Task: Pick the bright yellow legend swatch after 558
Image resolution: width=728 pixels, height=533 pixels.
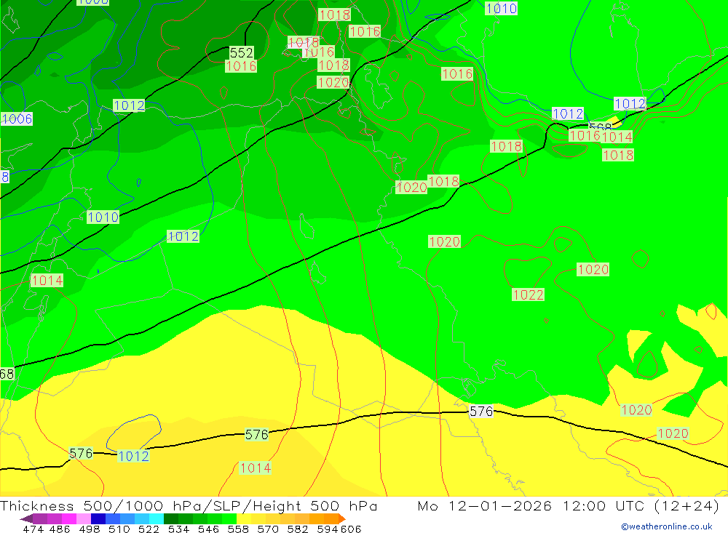Action: click(244, 518)
